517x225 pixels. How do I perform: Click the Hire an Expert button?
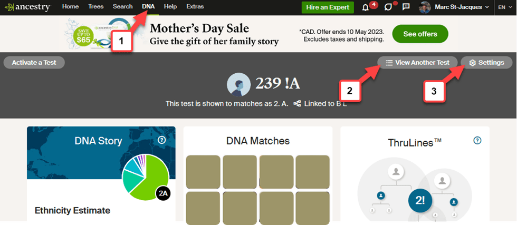point(328,7)
